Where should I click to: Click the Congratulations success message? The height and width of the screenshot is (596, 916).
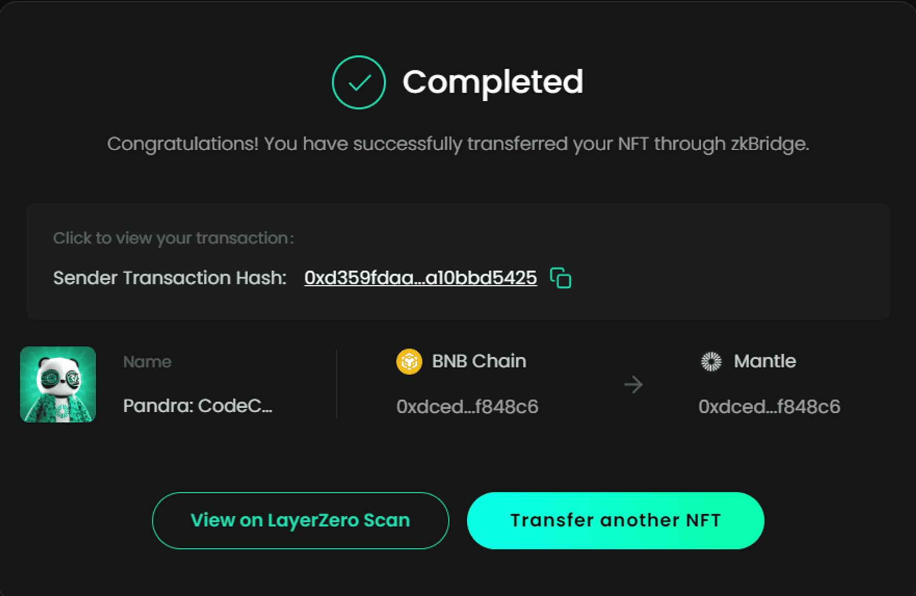tap(458, 144)
